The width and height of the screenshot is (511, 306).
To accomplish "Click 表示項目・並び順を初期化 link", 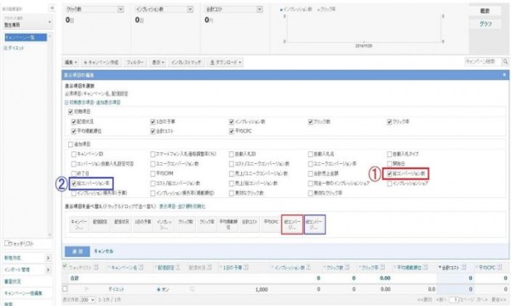I will coord(182,207).
